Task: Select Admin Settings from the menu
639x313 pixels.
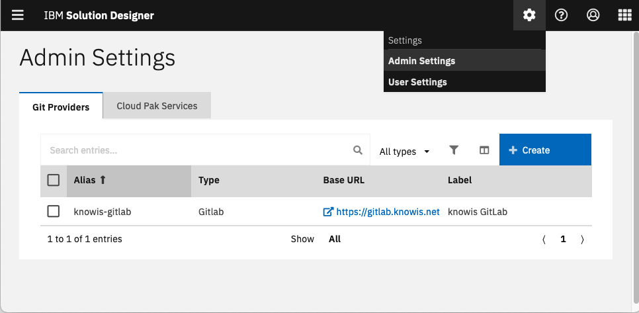Action: [x=464, y=61]
